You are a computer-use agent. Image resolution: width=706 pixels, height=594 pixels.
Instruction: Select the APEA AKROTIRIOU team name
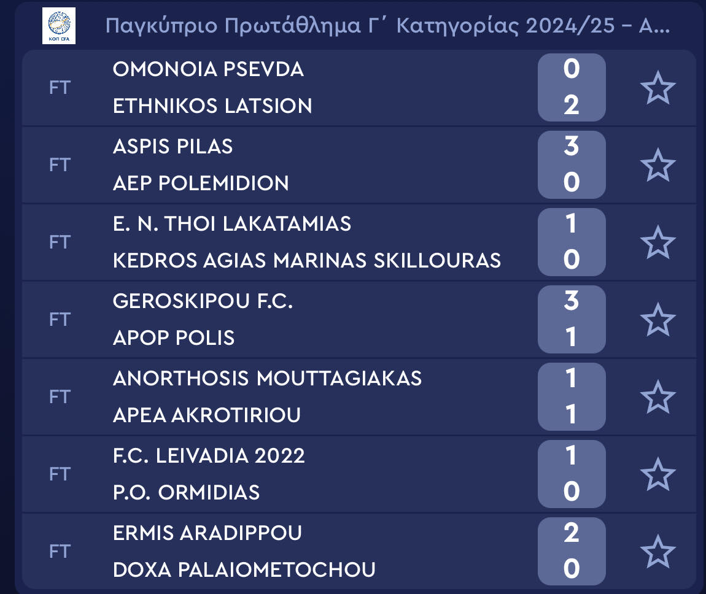pos(207,415)
